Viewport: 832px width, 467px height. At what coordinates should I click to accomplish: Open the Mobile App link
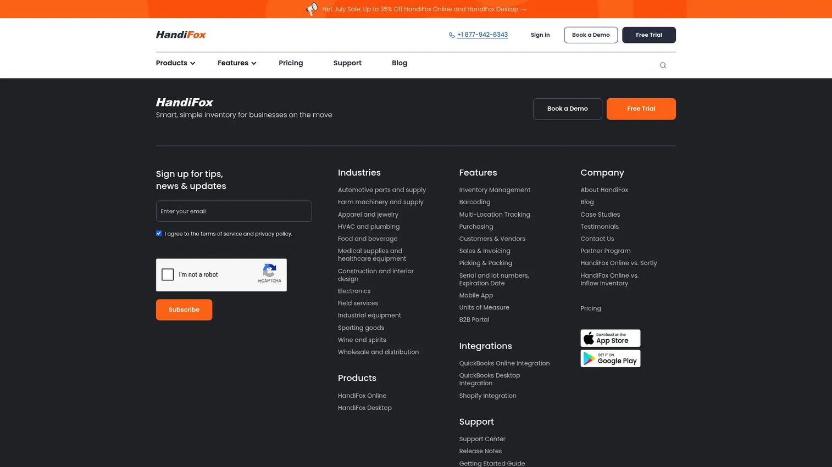coord(476,295)
